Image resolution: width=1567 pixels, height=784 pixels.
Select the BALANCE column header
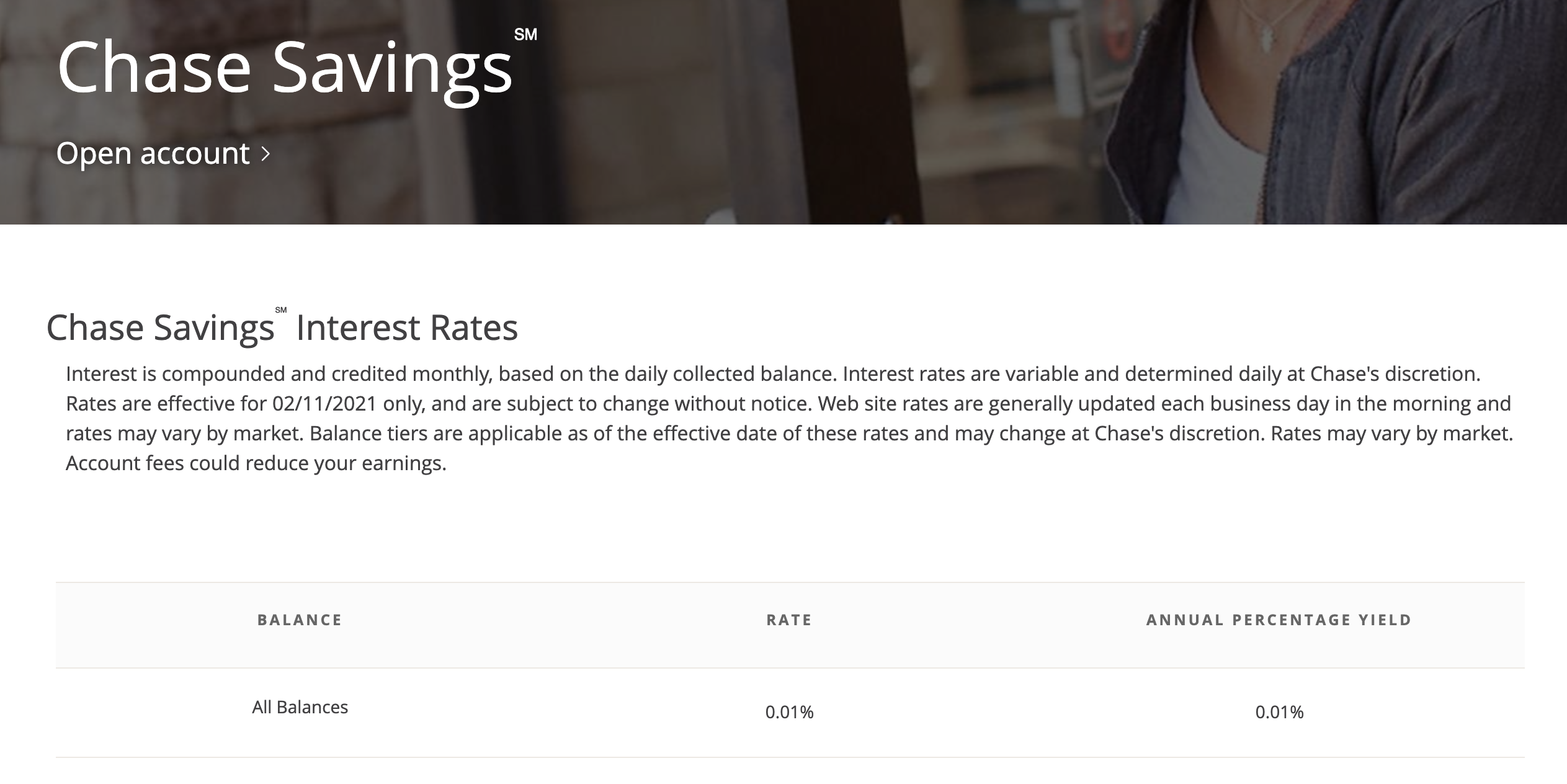300,620
